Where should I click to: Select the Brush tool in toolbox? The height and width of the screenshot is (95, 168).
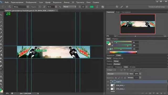pyautogui.click(x=1, y=40)
